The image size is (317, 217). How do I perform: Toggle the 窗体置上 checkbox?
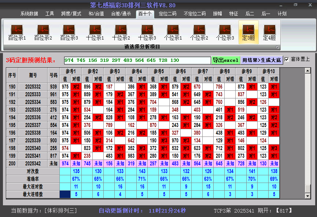pos(287,60)
